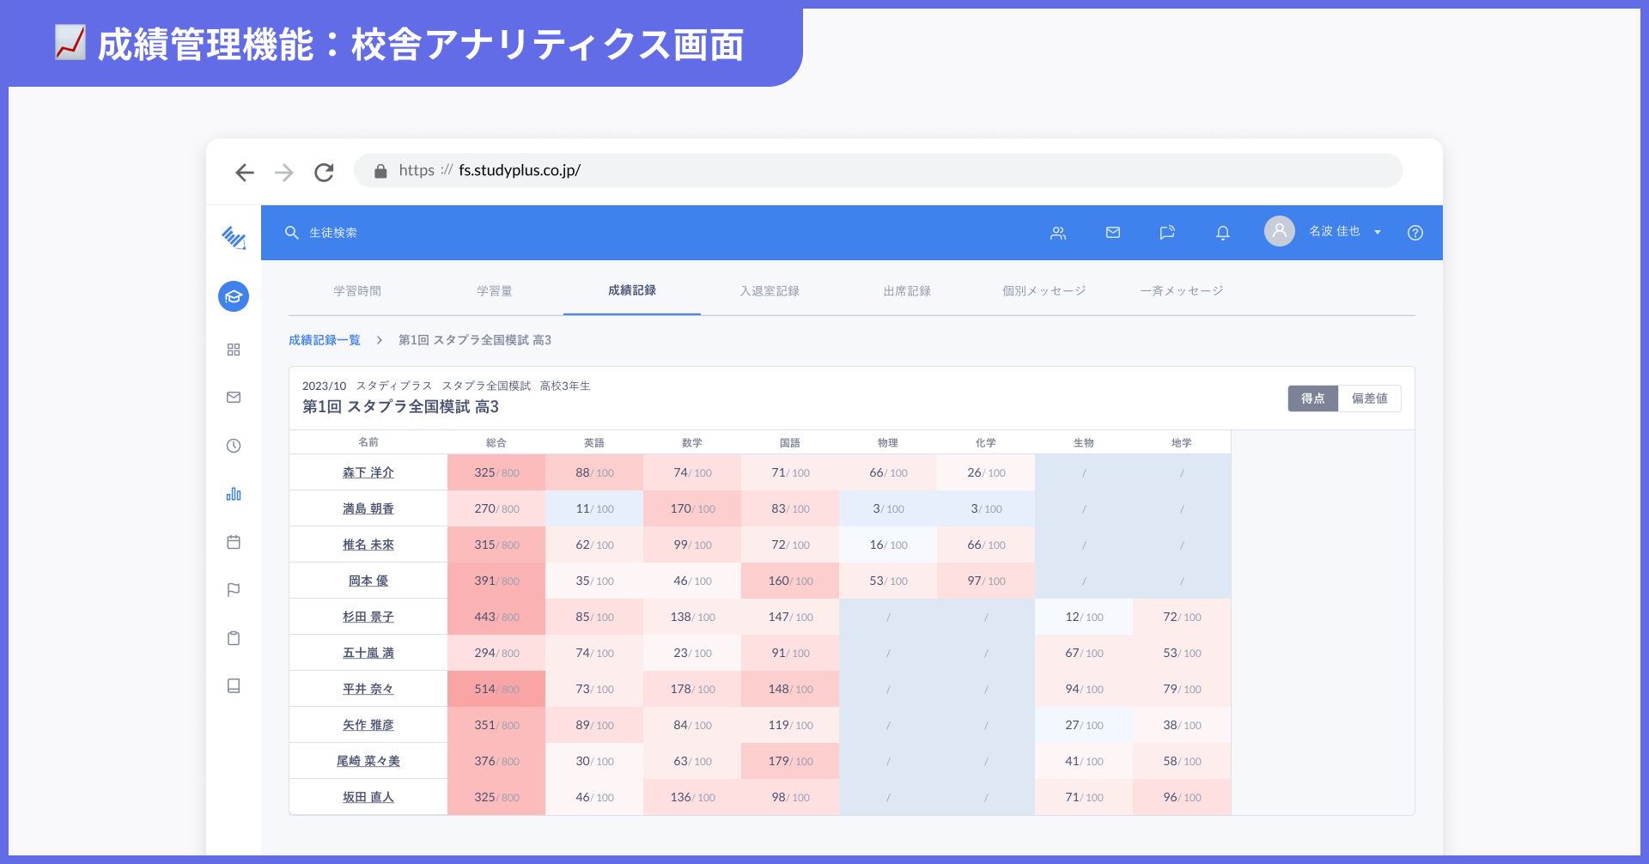This screenshot has width=1649, height=864.
Task: Click the 生徒検索 search field
Action: (x=333, y=233)
